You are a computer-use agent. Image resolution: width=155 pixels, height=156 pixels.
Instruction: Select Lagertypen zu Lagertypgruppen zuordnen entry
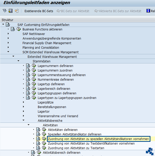coord(67,98)
